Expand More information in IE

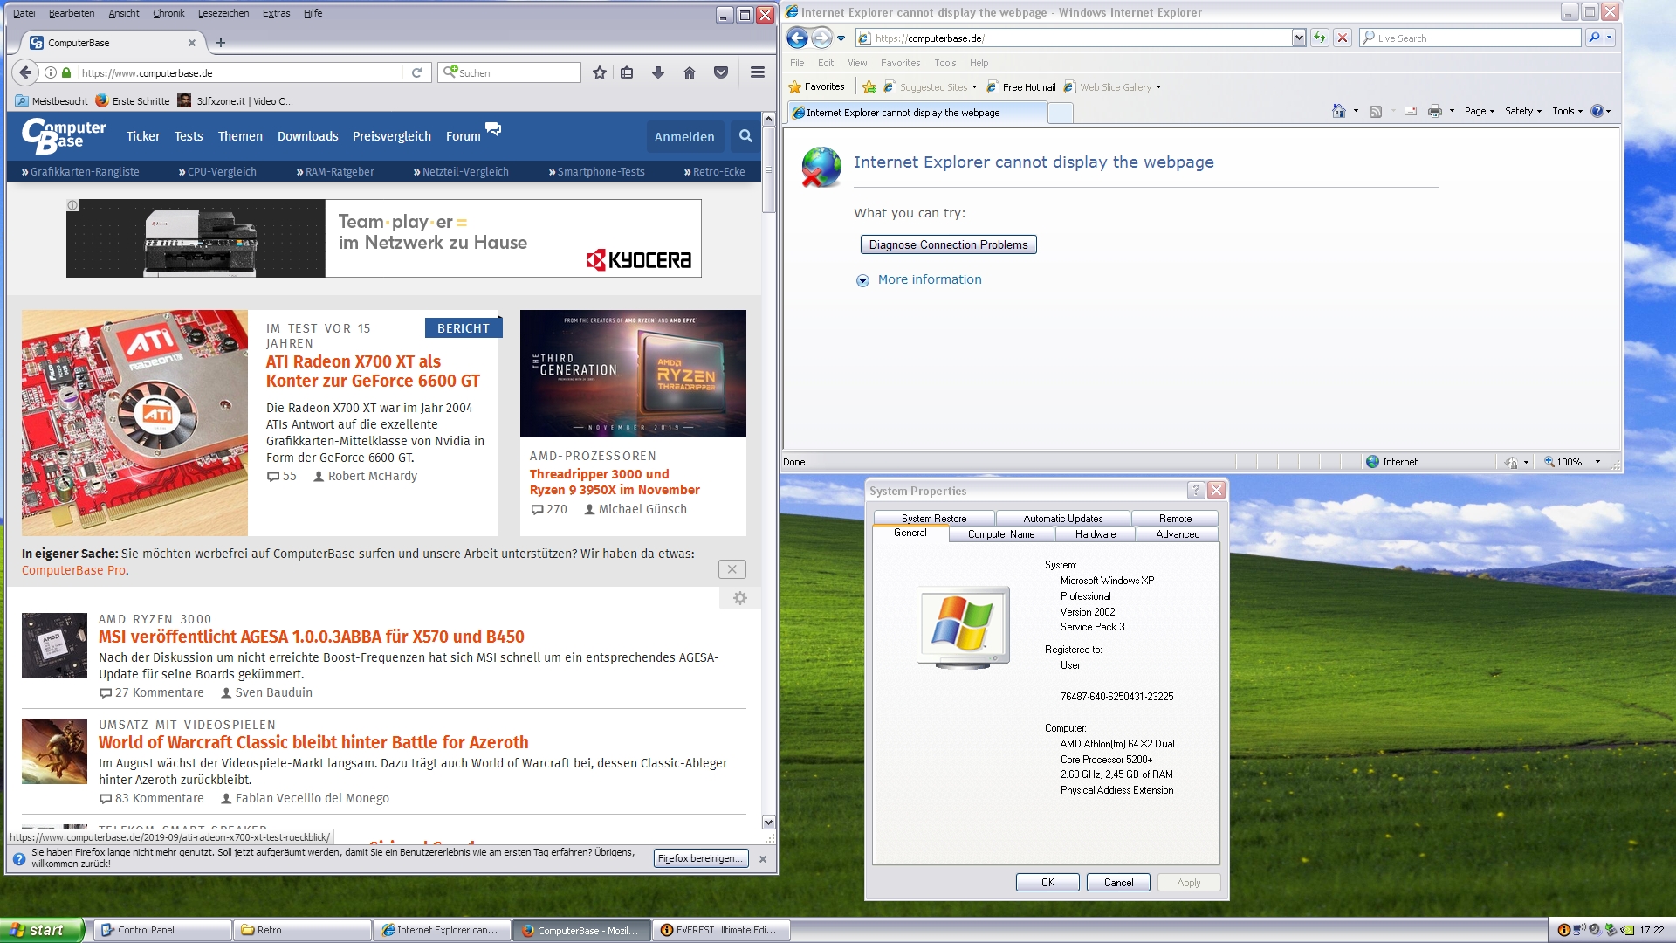click(x=929, y=279)
